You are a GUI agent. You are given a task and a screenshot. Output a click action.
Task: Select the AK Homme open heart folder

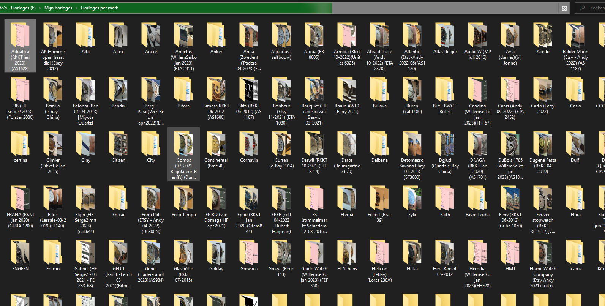pos(53,35)
